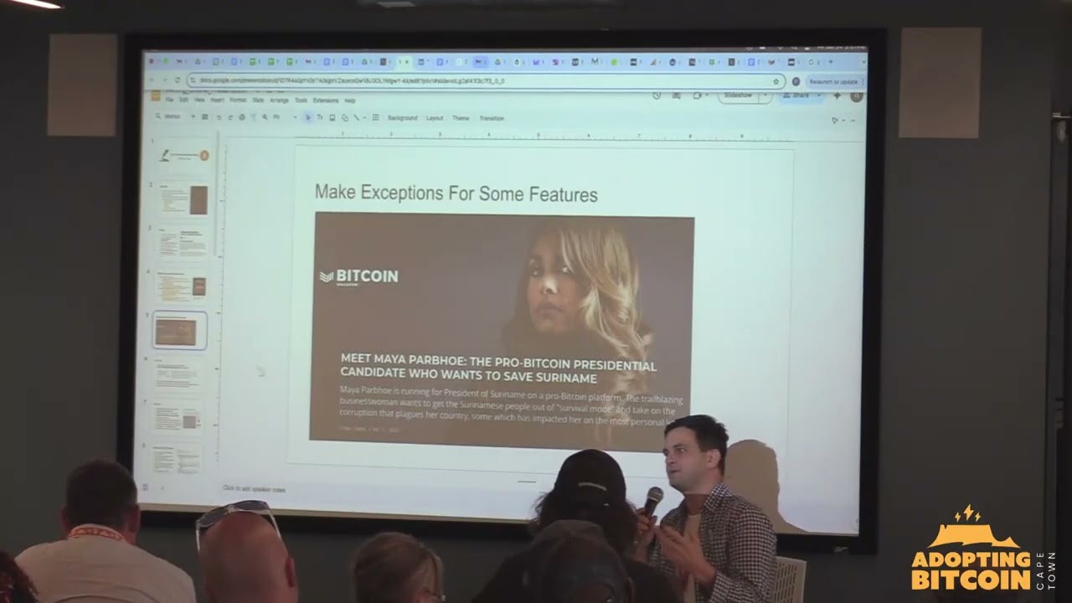Click the camera meeting icon
1072x603 pixels.
(x=697, y=95)
